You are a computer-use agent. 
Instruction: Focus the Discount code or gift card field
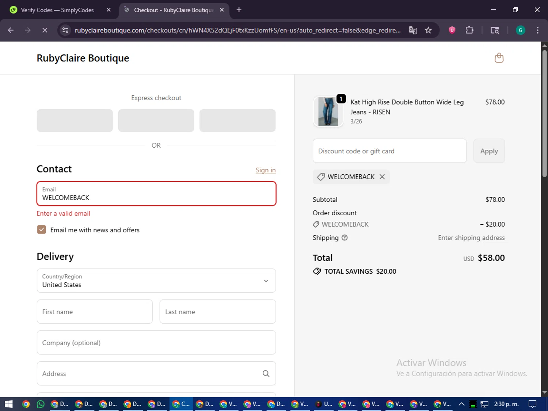(x=389, y=151)
